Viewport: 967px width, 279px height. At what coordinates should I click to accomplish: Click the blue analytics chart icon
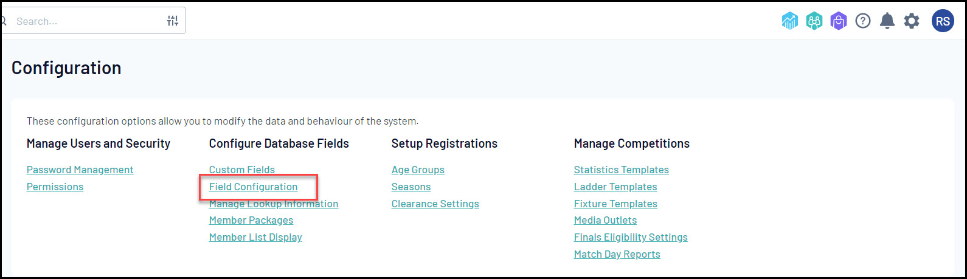(x=789, y=21)
